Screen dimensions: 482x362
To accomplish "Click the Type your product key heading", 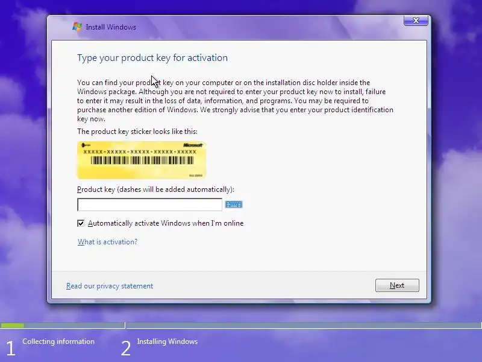I will [x=152, y=58].
